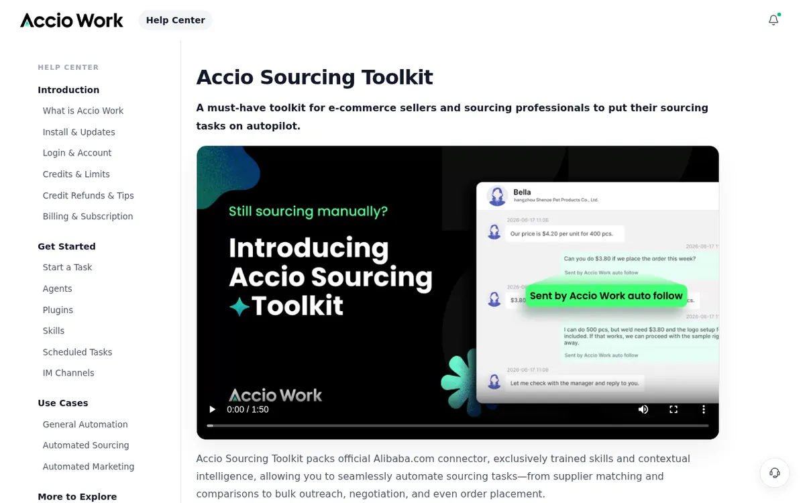The image size is (805, 503).
Task: Click the Introduction section heading
Action: coord(68,90)
